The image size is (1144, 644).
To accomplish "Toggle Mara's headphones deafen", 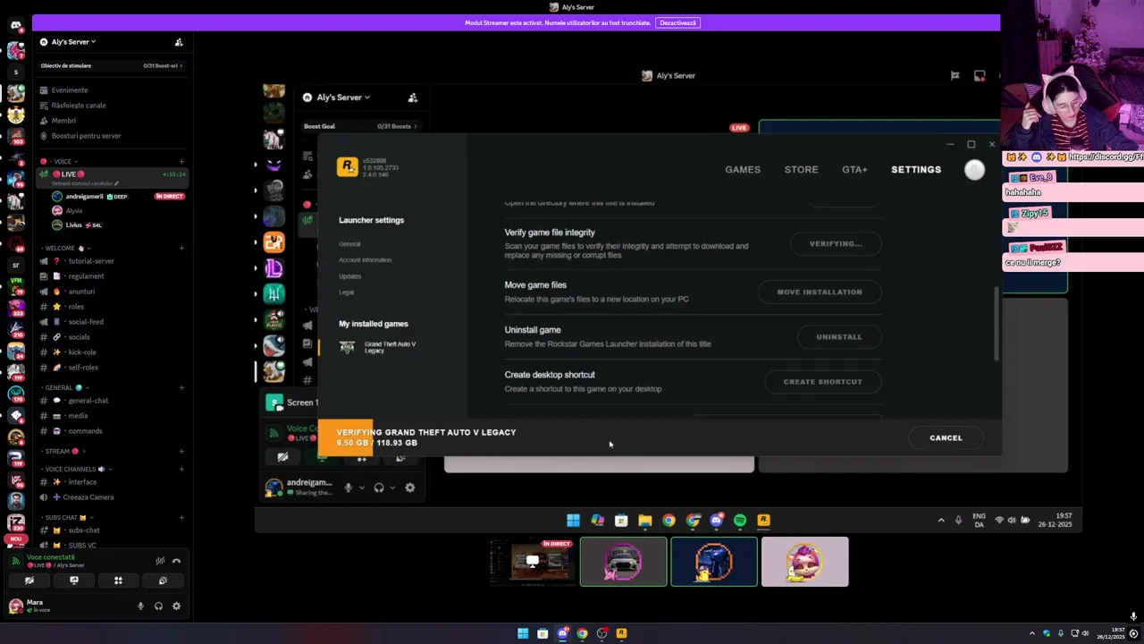I will [158, 606].
